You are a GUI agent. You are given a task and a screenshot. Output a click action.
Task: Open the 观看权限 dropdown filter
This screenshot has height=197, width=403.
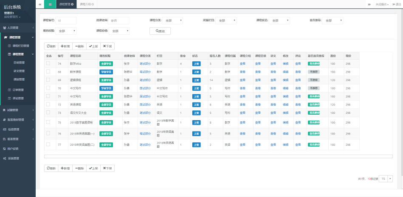pos(66,31)
